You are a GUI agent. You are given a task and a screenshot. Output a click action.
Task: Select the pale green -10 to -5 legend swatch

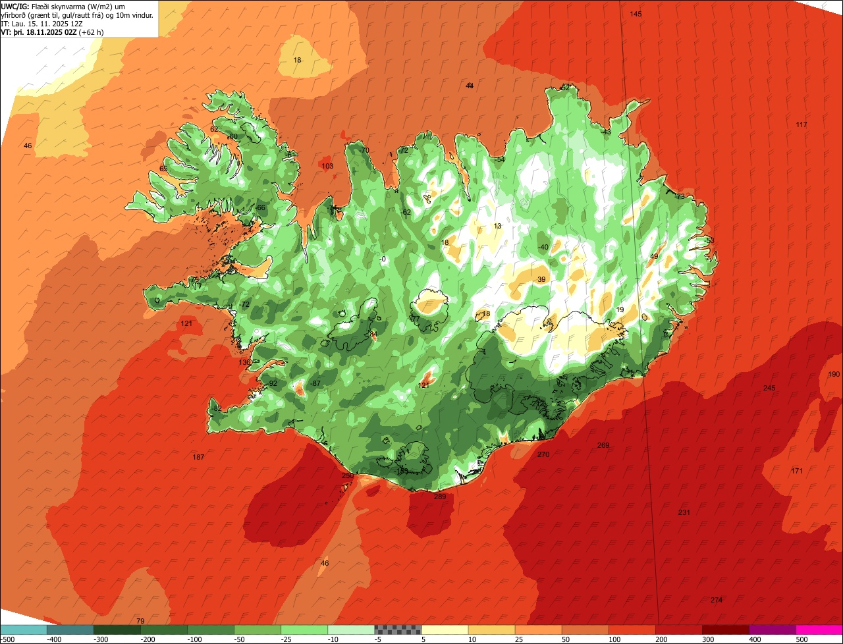pos(351,630)
